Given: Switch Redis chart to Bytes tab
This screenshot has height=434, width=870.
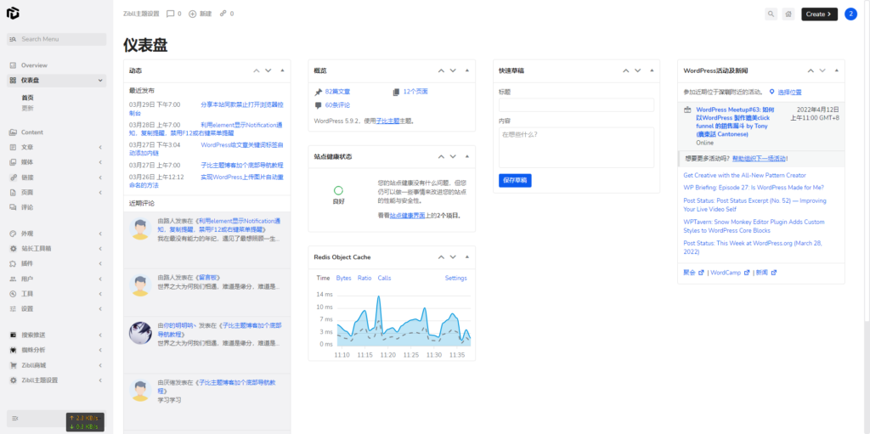Looking at the screenshot, I should point(343,278).
